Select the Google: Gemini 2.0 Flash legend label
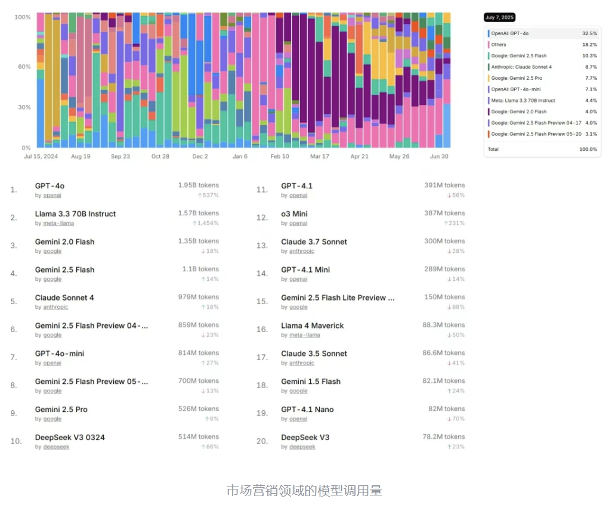This screenshot has width=612, height=505. coord(519,111)
